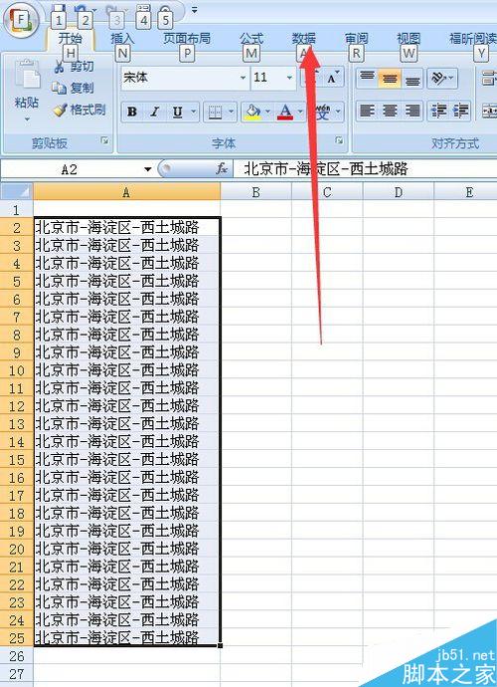Select row 15 header
Screen dimensions: 497x687
17,460
